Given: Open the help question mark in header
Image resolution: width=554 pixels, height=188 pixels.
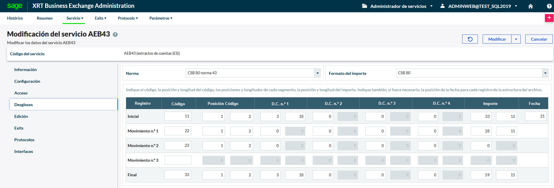Looking at the screenshot, I should (549, 6).
